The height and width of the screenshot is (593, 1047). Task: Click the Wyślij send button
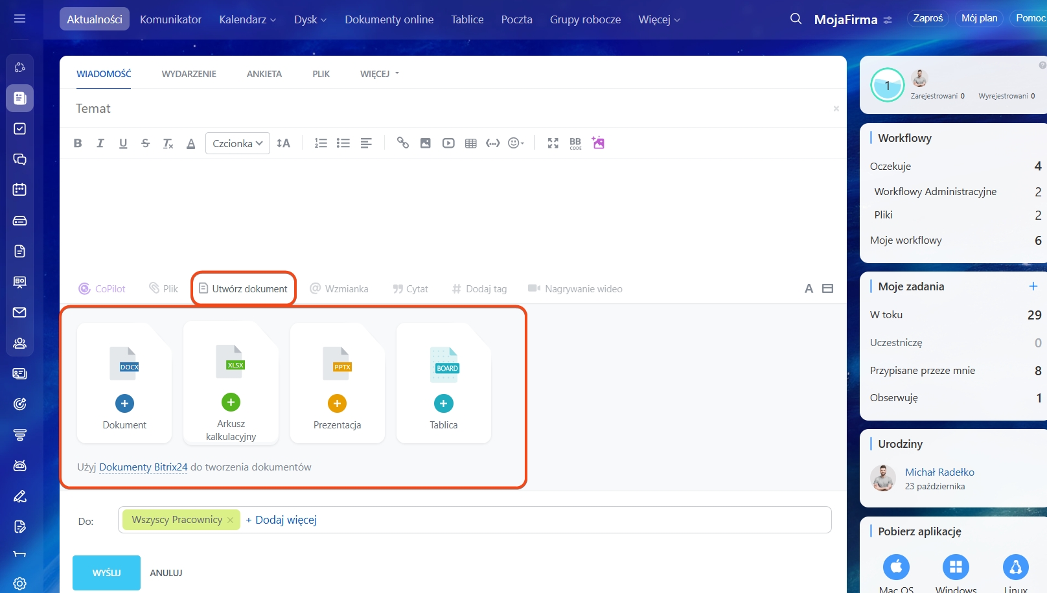[x=106, y=572]
